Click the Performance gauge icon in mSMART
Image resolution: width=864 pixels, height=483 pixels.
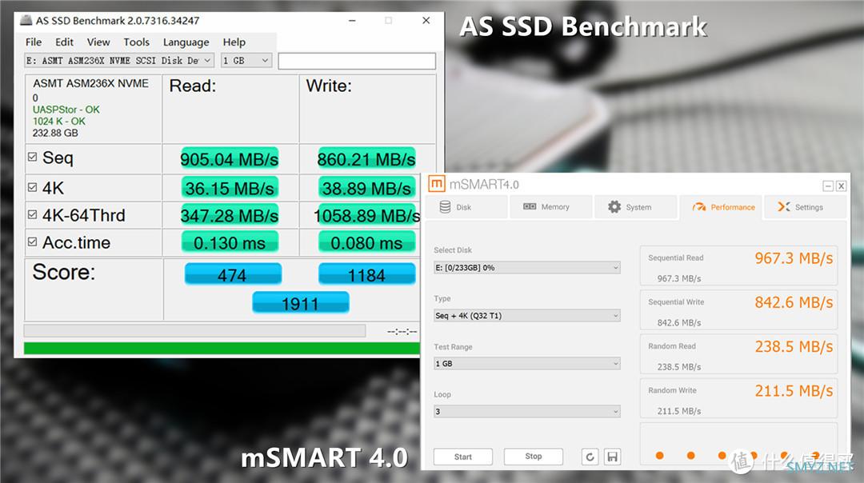point(698,207)
